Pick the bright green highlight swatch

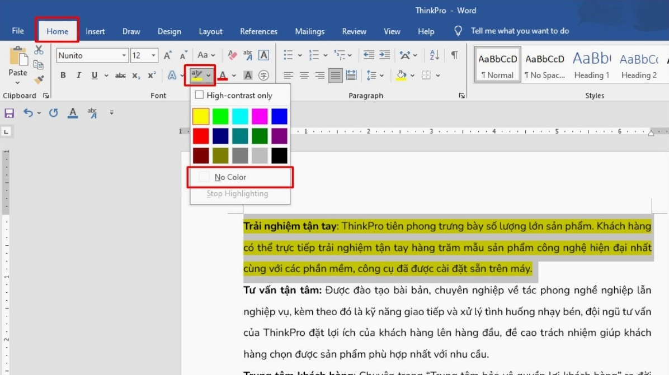pos(220,116)
